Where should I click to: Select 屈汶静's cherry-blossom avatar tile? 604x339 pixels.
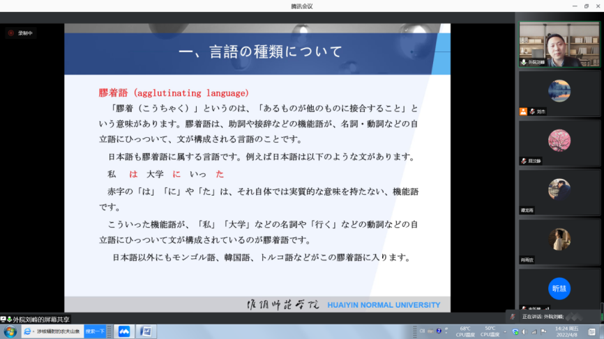coord(559,141)
